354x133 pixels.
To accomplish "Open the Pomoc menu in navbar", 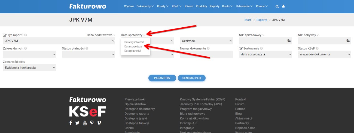I will [x=262, y=6].
